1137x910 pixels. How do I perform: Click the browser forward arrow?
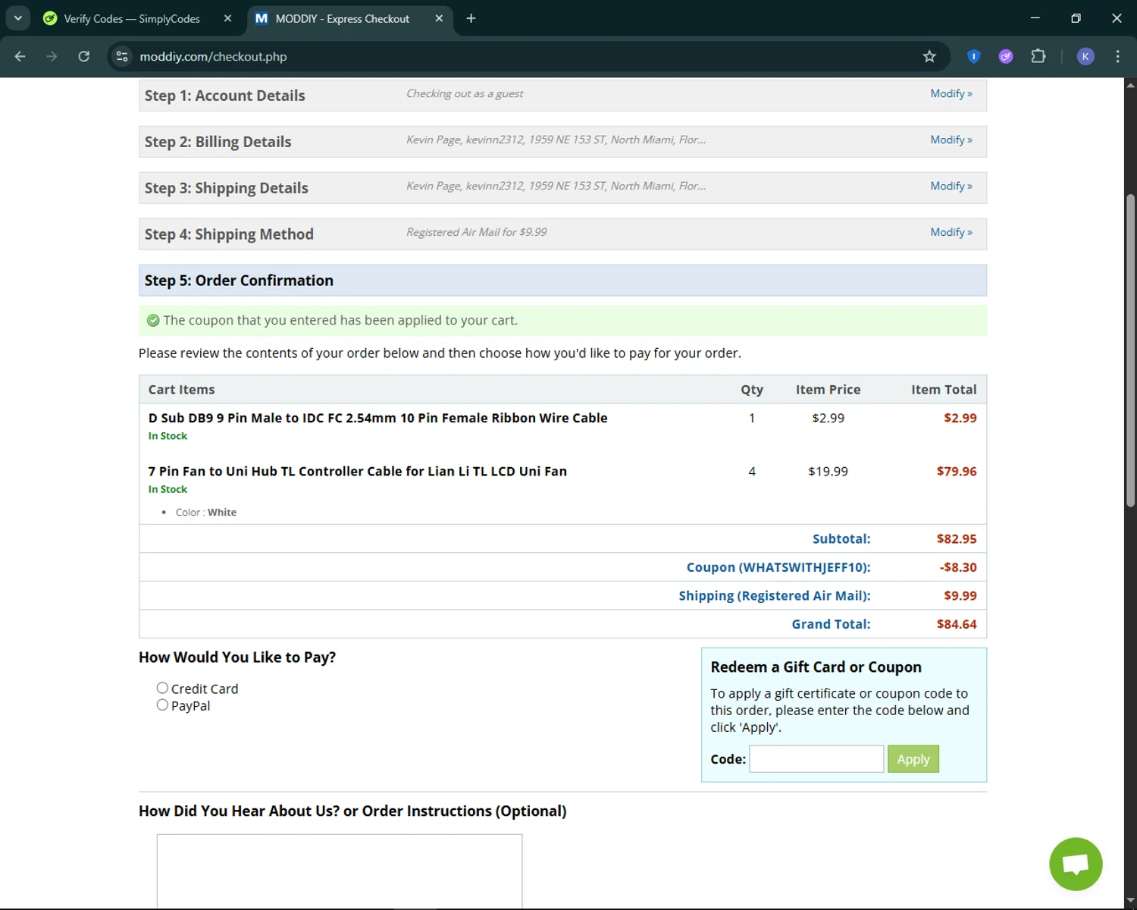[x=52, y=56]
